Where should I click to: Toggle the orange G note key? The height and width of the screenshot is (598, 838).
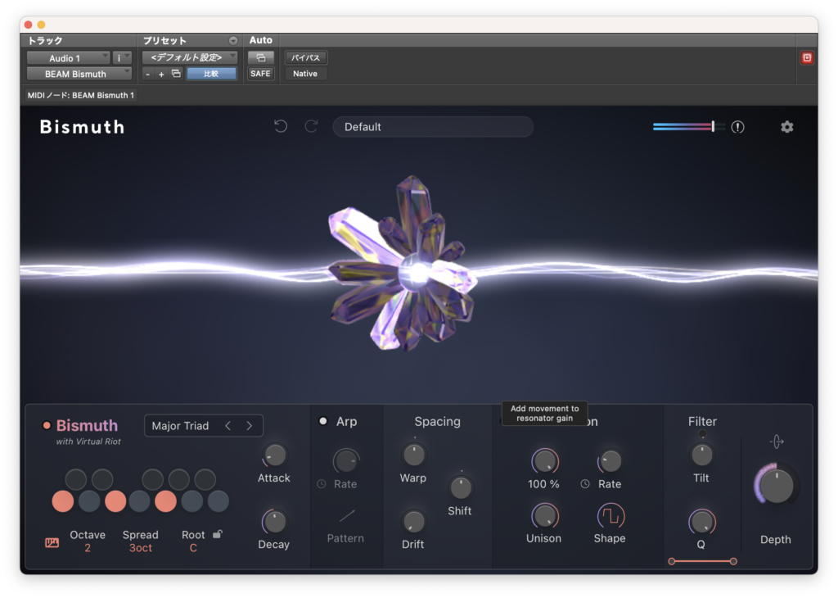pyautogui.click(x=165, y=501)
